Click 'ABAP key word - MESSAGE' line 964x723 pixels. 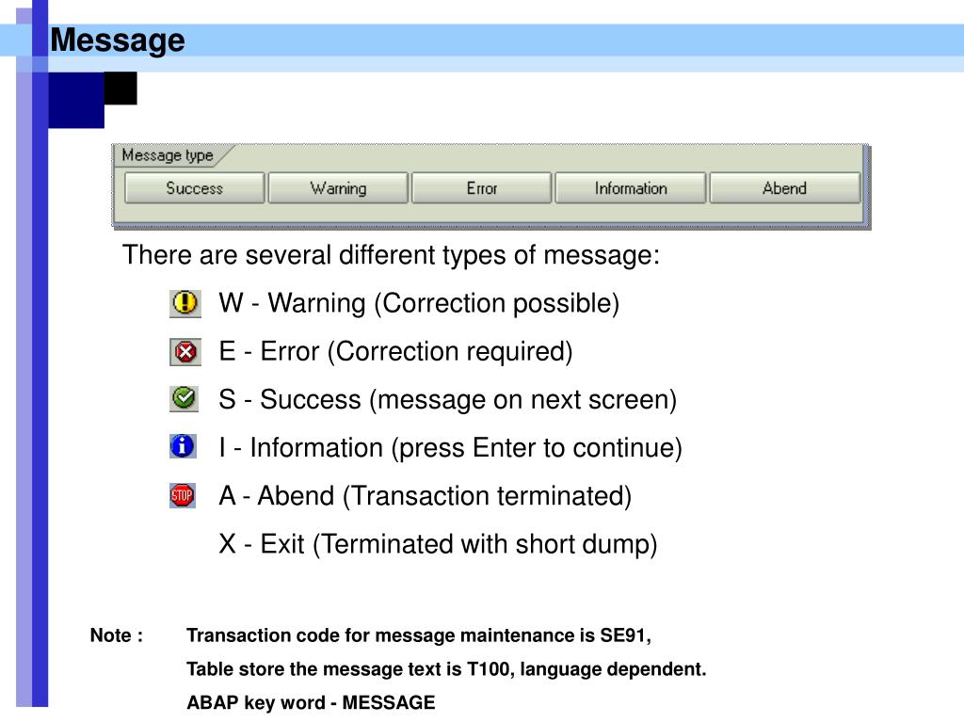311,702
